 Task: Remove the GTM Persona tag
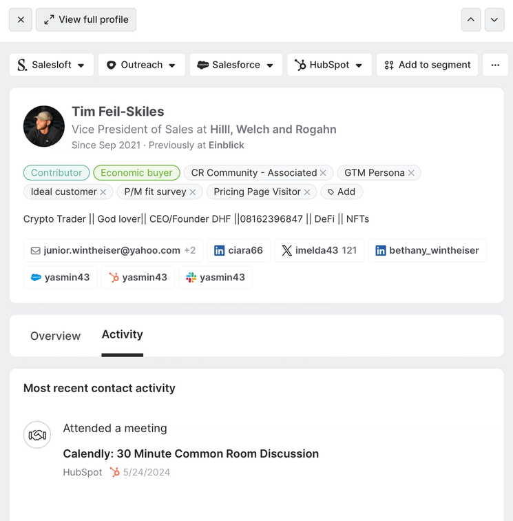click(x=412, y=173)
